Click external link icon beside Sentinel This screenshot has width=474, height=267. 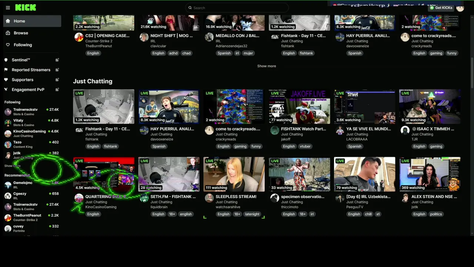(x=57, y=60)
